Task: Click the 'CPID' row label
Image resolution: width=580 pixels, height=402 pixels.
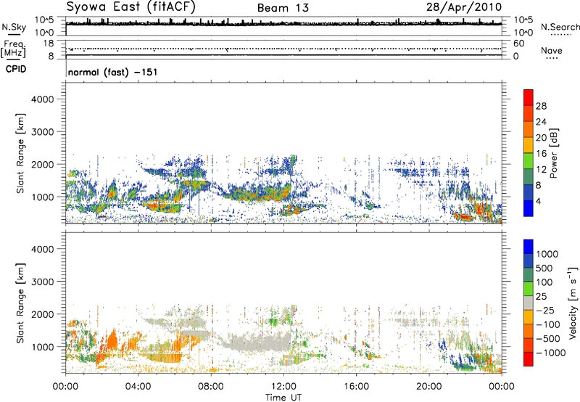Action: (x=16, y=69)
